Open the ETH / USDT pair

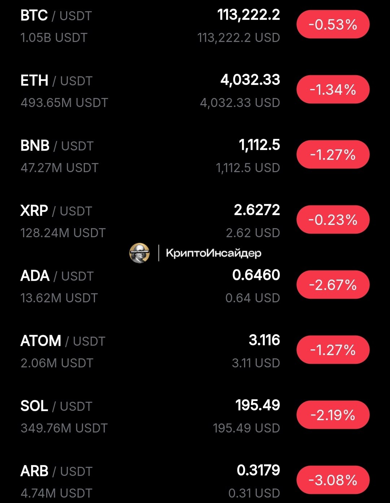[57, 81]
